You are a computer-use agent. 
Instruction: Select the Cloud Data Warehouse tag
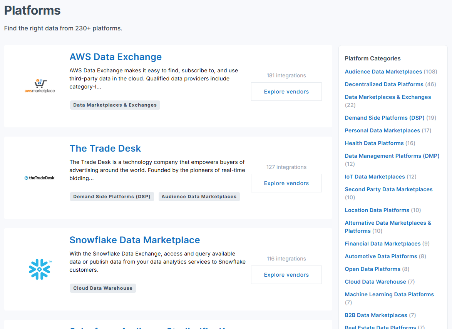pyautogui.click(x=103, y=288)
